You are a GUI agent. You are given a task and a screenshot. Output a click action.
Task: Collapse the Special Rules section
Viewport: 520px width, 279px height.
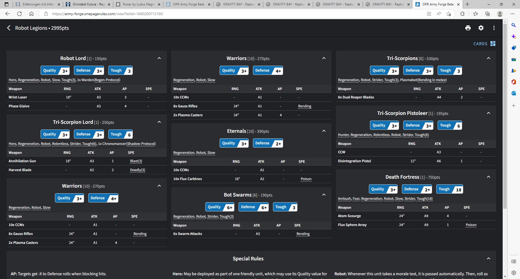489,258
